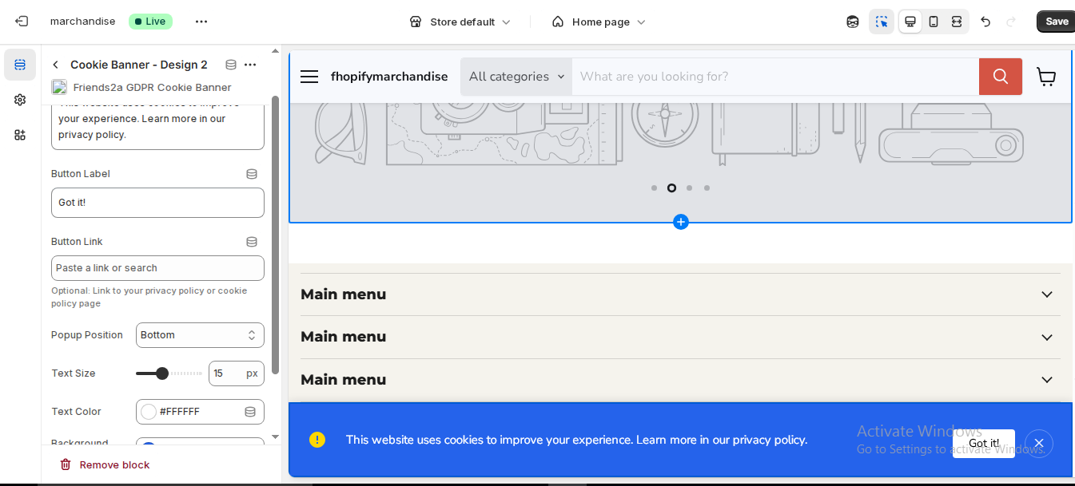Click the shopping cart icon
Screen dimensions: 1075x486
[x=1045, y=77]
